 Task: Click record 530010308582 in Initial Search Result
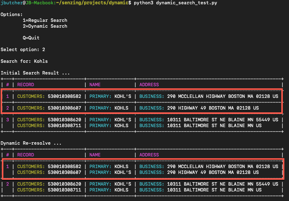click(x=64, y=96)
